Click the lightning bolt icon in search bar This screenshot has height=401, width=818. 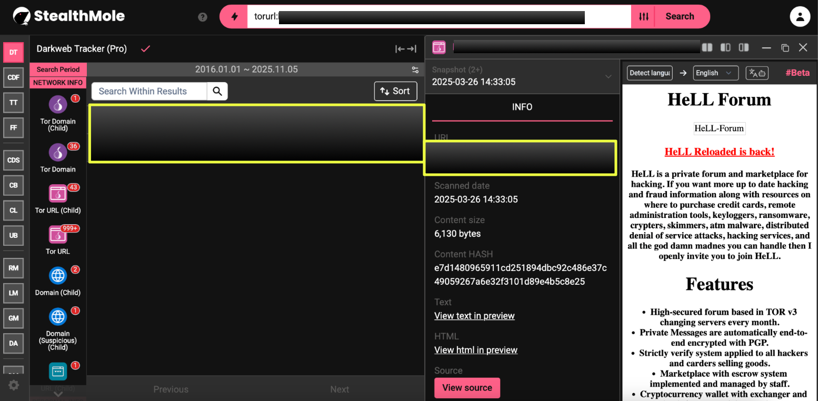coord(235,16)
